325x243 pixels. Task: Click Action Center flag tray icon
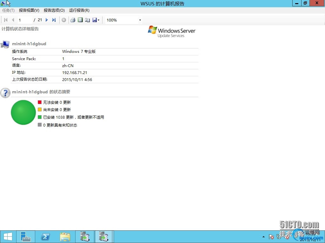point(271,237)
